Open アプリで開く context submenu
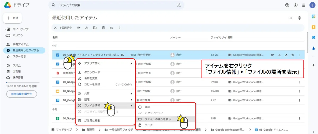Image resolution: width=318 pixels, height=134 pixels. [x=105, y=63]
